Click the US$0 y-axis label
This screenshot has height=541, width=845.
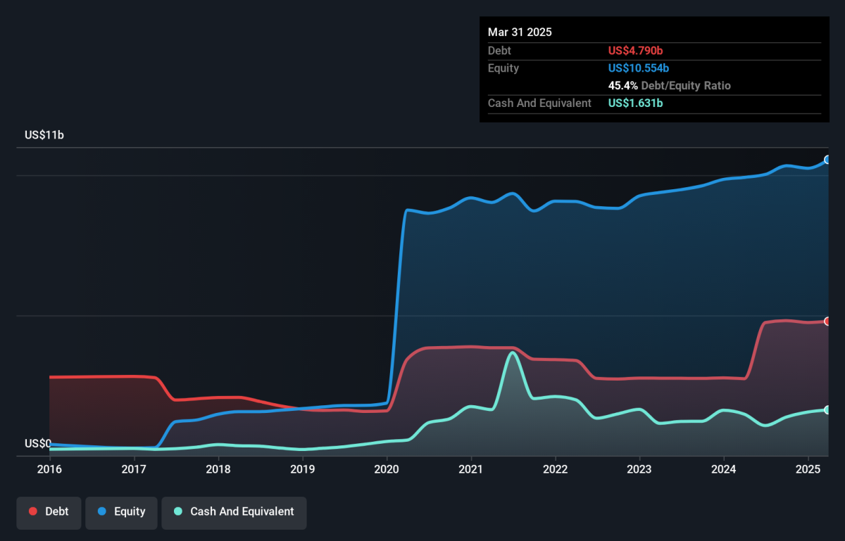click(38, 444)
